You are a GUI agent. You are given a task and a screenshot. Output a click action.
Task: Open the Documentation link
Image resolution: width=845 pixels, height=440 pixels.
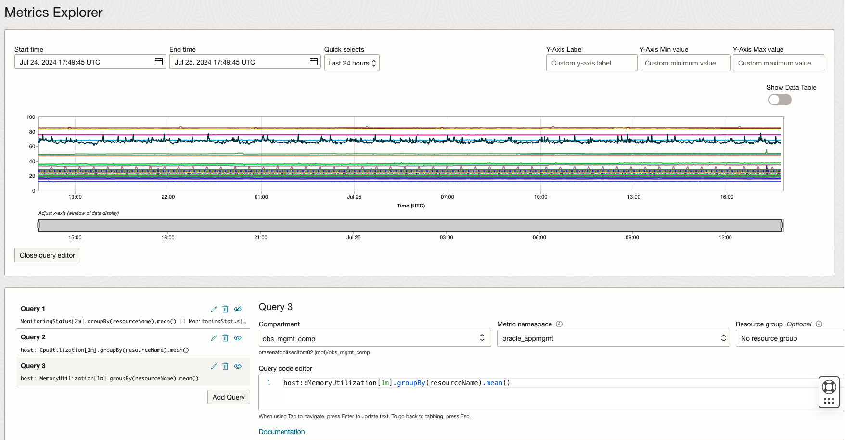282,431
